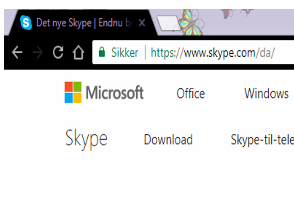Open the Office menu link

coord(191,93)
